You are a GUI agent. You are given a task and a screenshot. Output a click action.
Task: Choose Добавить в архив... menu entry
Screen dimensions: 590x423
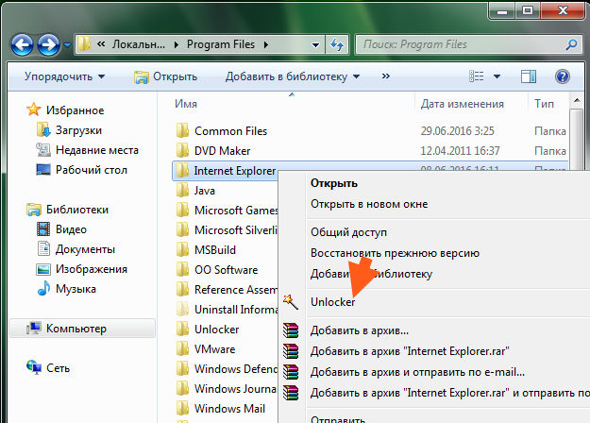(360, 330)
